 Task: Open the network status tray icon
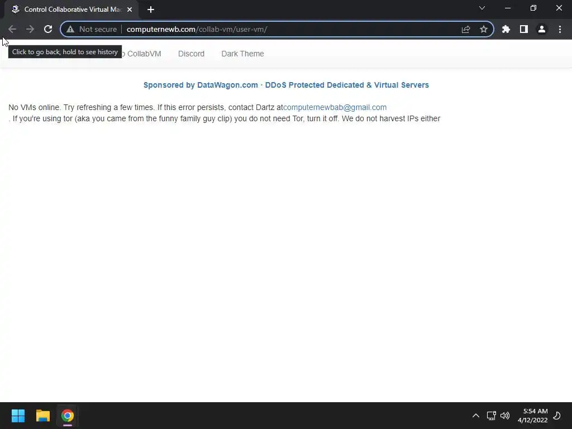pyautogui.click(x=491, y=416)
